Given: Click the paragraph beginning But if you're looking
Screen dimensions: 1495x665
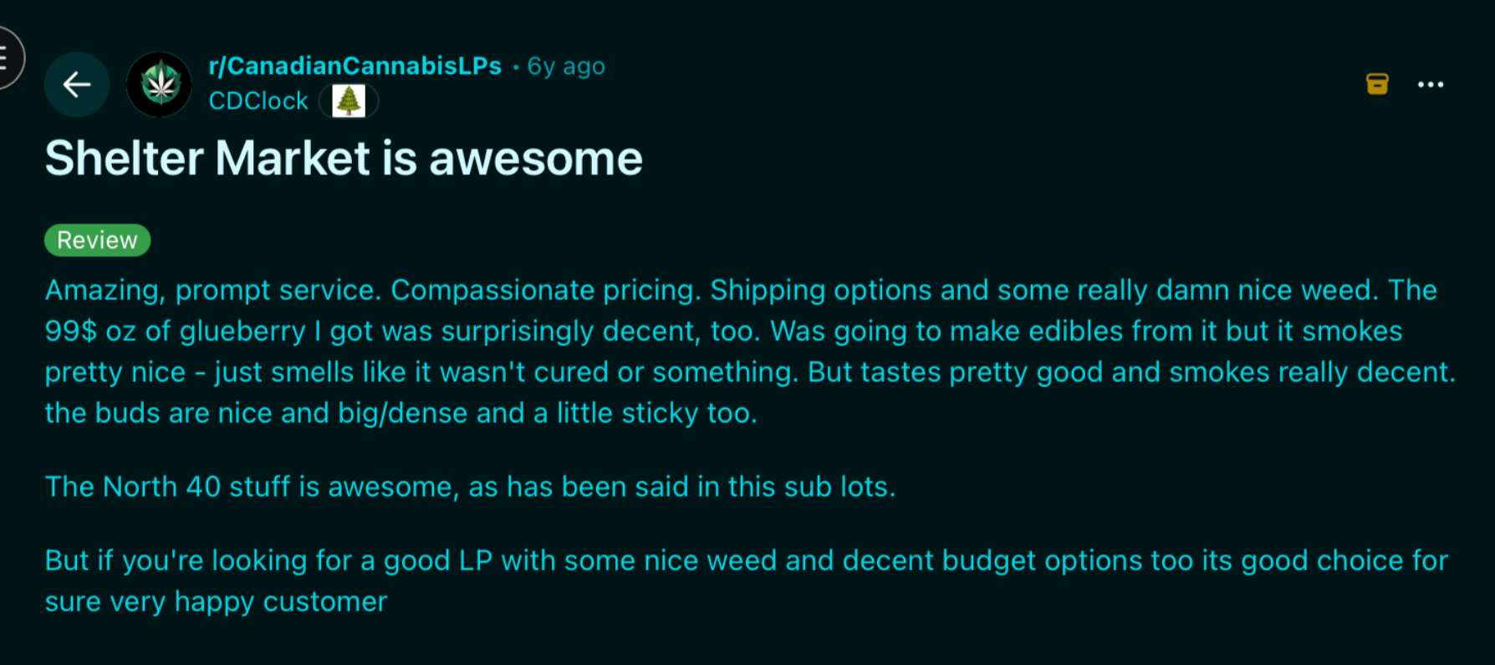Looking at the screenshot, I should tap(746, 581).
